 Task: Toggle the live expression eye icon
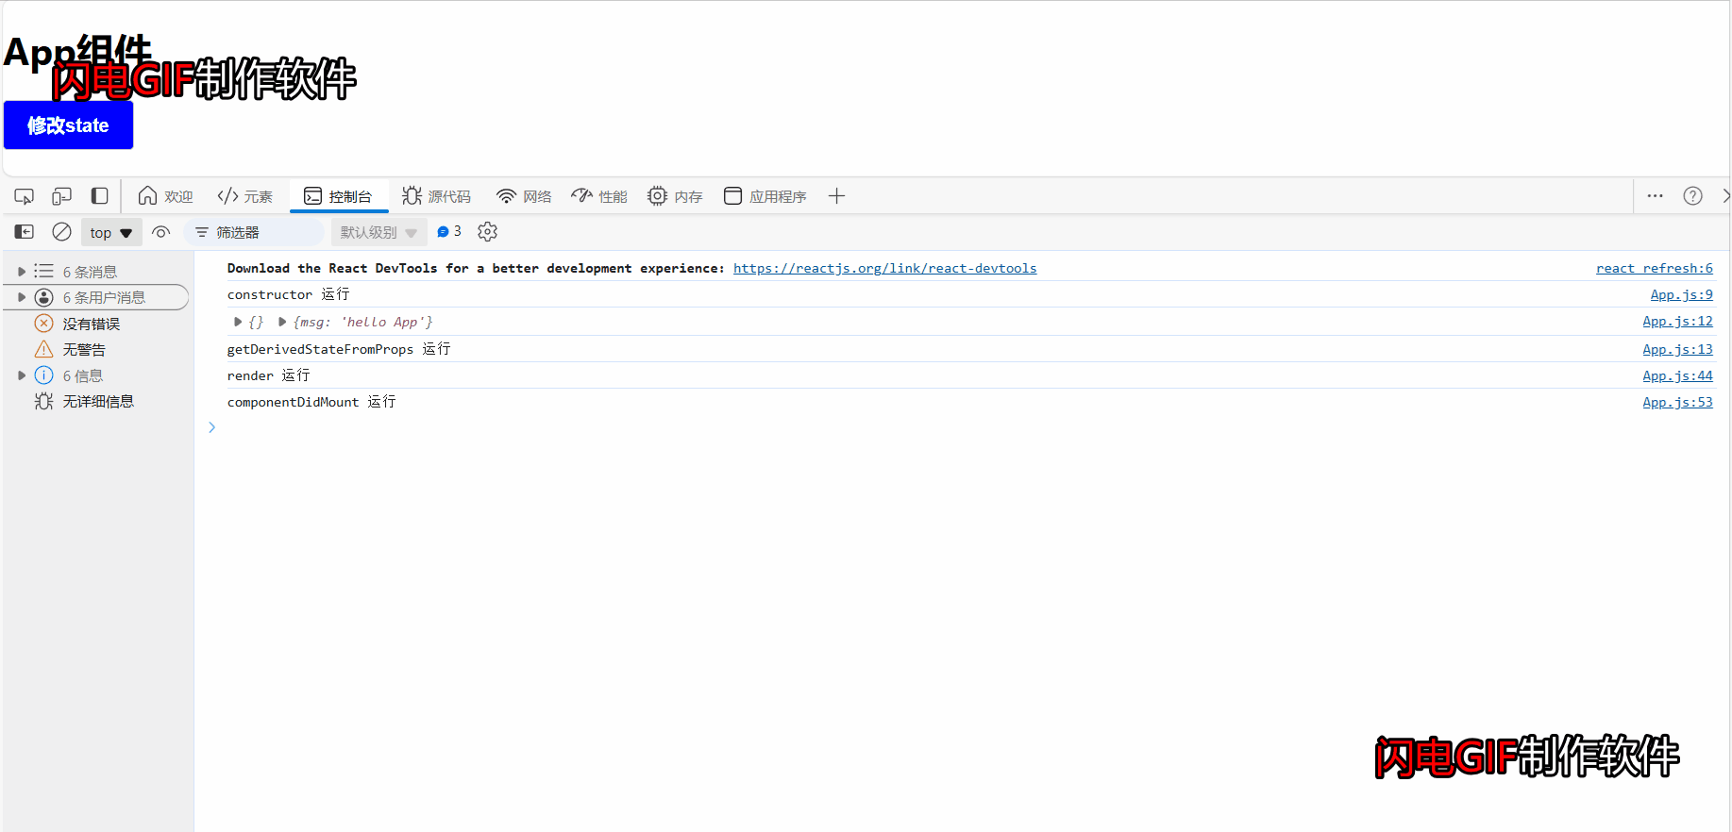coord(161,232)
